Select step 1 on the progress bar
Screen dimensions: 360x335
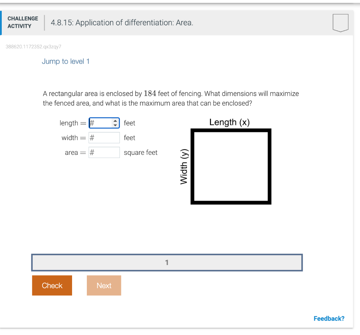[x=167, y=262]
